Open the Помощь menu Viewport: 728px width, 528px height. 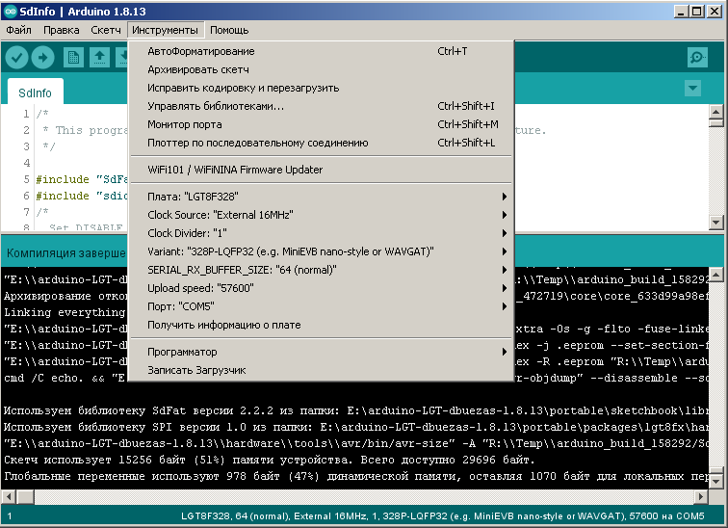pos(229,30)
